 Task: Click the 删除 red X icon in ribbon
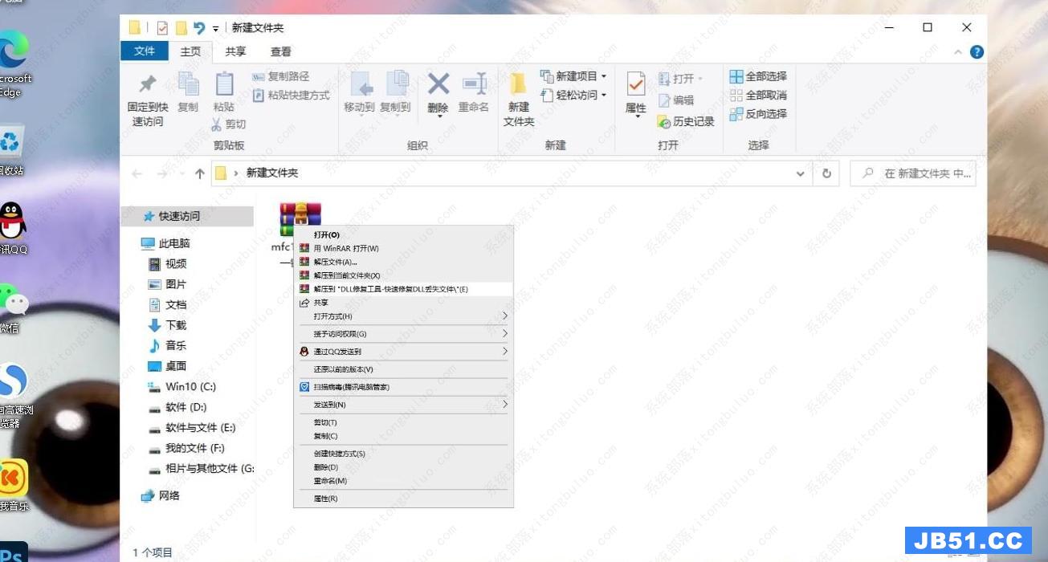[438, 84]
